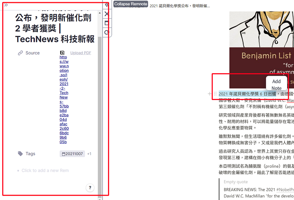Click the Source chain-link icon
294x200 pixels.
coord(20,53)
